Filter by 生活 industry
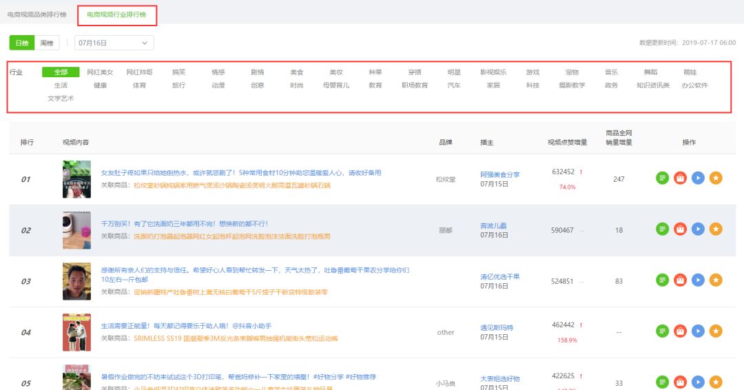 click(61, 85)
